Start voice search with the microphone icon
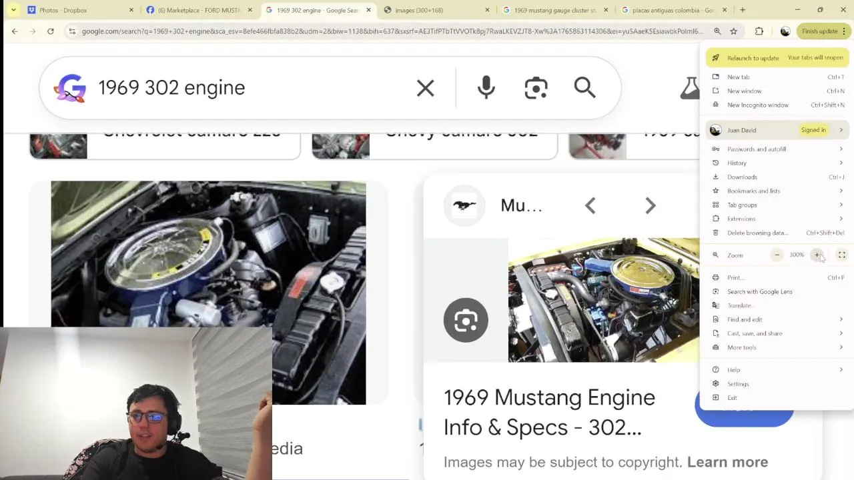The image size is (854, 480). [x=486, y=88]
